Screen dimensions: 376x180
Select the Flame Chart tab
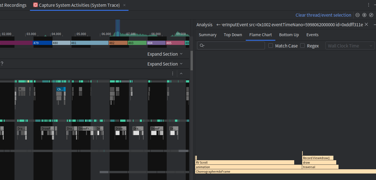(260, 35)
